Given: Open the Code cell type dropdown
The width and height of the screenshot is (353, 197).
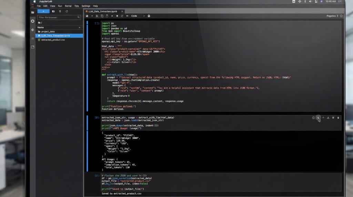Looking at the screenshot, I should (138, 16).
